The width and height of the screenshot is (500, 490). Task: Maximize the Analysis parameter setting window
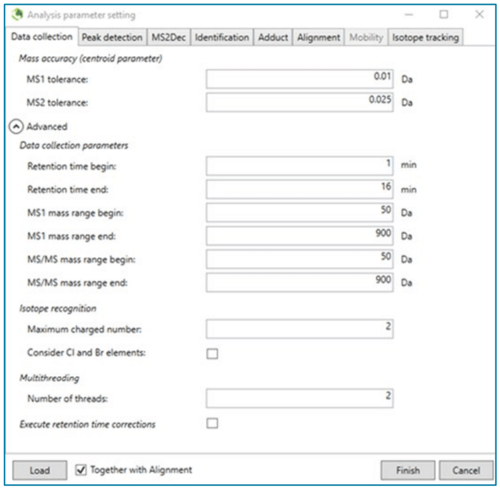click(443, 14)
